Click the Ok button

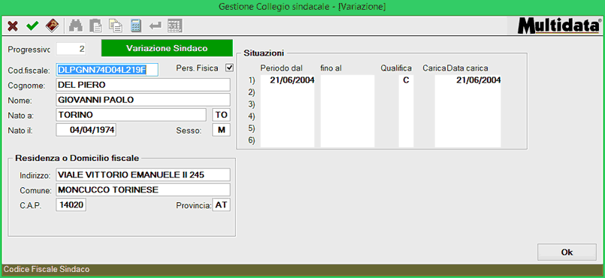pyautogui.click(x=567, y=252)
